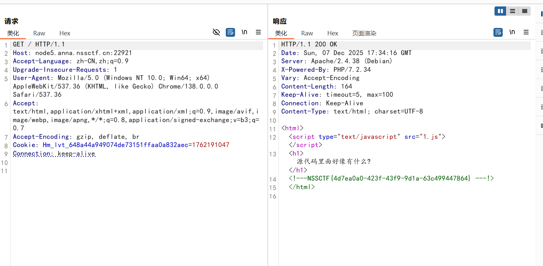Click the NSSCTF flag comment in the response
Viewport: 543px width, 266px height.
coord(391,178)
